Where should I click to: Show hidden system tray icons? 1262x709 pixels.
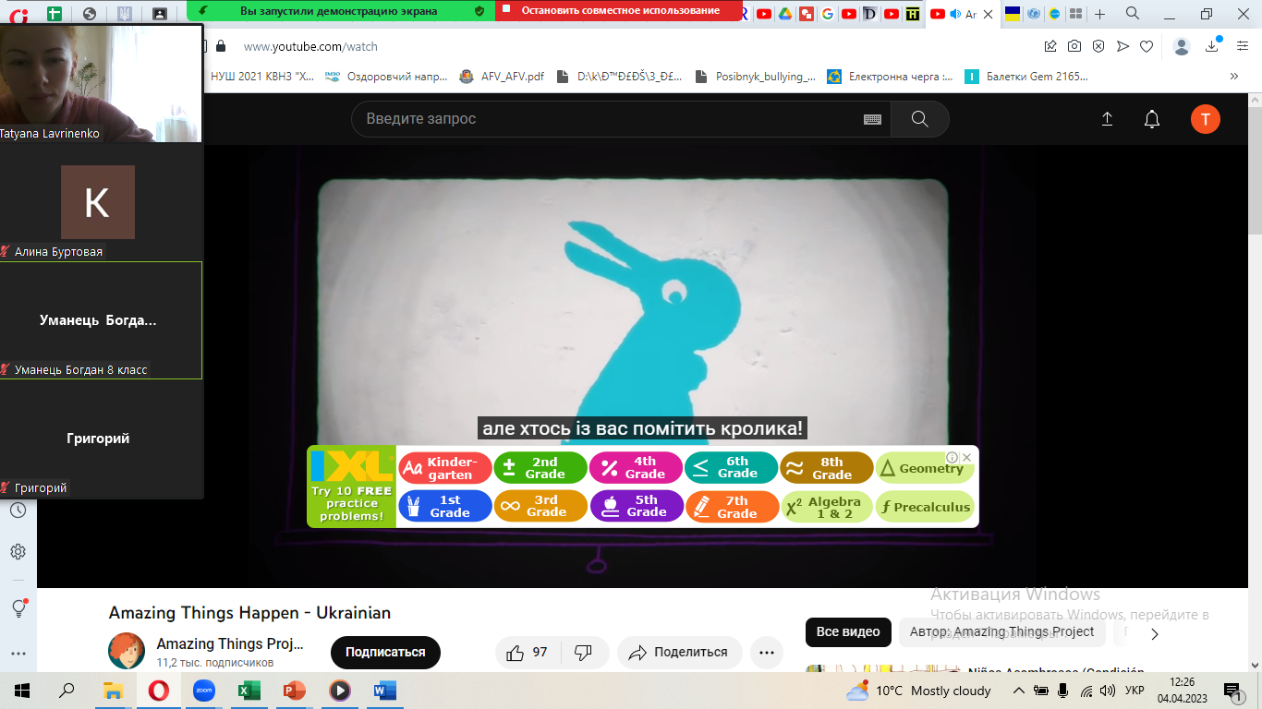pos(1019,691)
